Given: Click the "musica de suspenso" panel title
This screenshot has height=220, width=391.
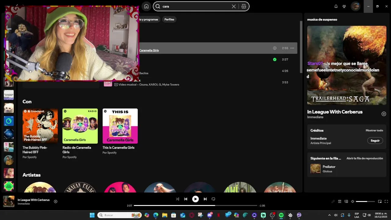Looking at the screenshot, I should 322,20.
